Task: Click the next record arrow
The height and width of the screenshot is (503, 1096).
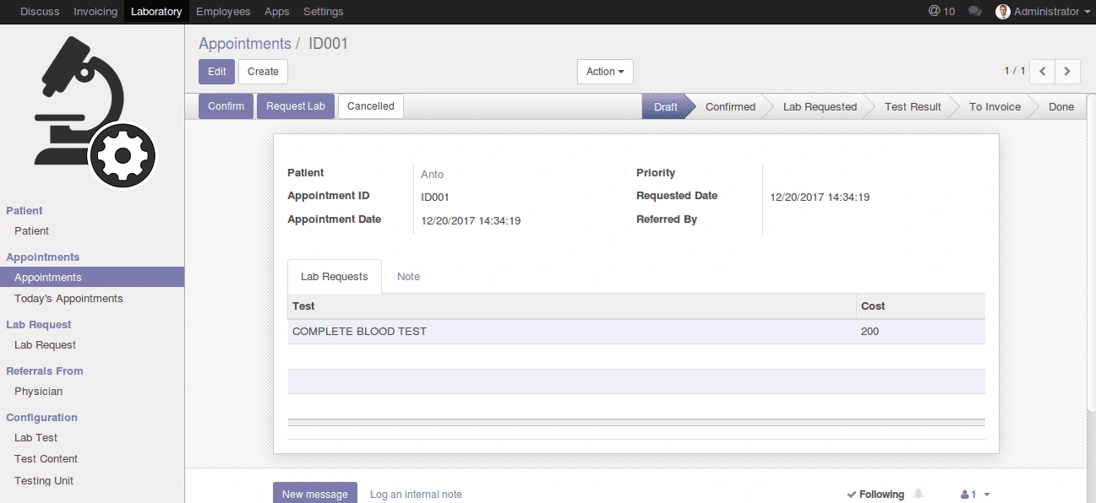Action: coord(1066,72)
